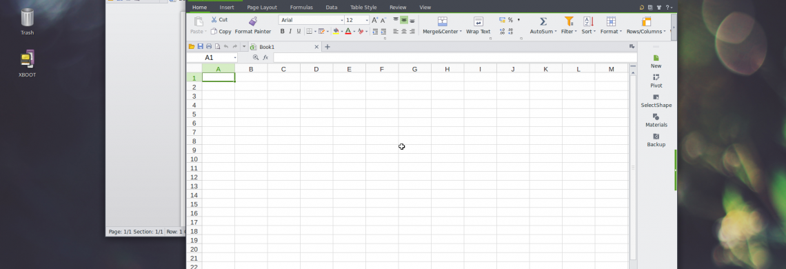Screen dimensions: 786x269
Task: Open the Arial font name dropdown
Action: pyautogui.click(x=342, y=20)
